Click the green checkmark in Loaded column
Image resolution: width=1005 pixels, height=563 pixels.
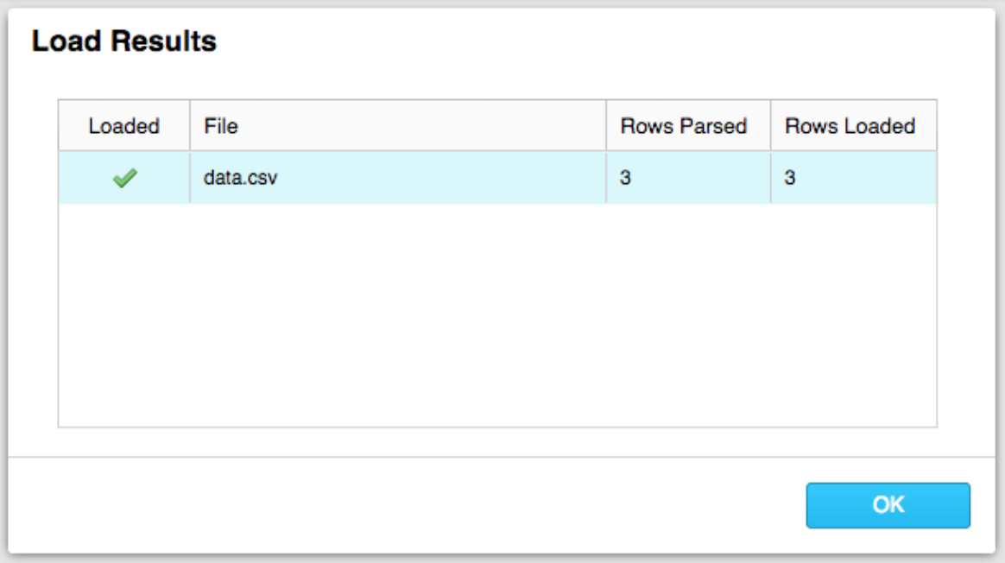(x=125, y=179)
